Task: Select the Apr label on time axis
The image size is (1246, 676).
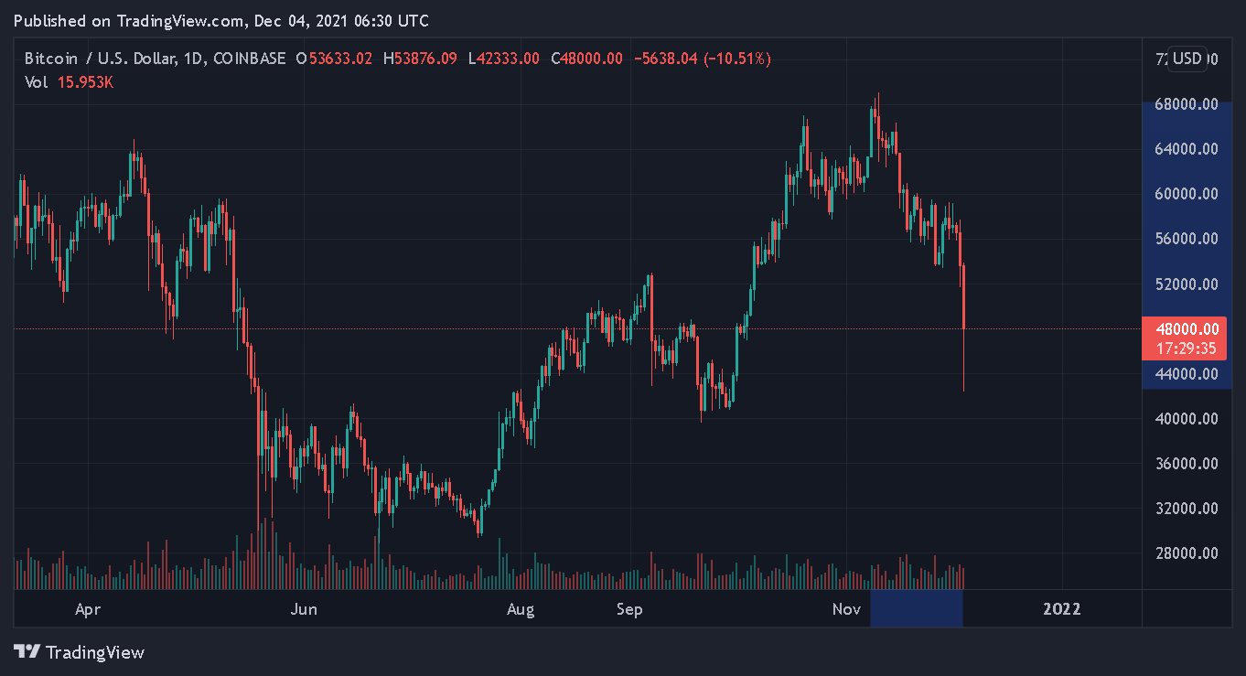Action: tap(88, 609)
